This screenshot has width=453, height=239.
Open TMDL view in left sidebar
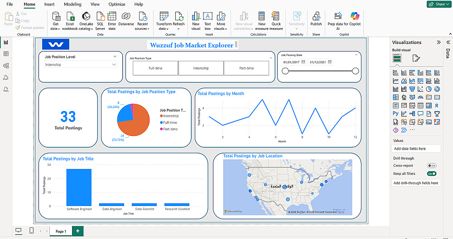(x=6, y=89)
